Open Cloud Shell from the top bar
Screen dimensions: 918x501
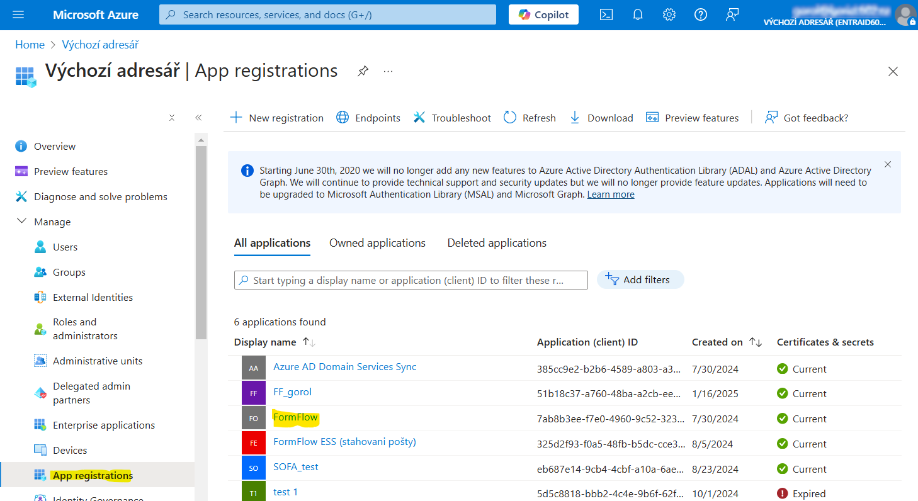point(606,14)
